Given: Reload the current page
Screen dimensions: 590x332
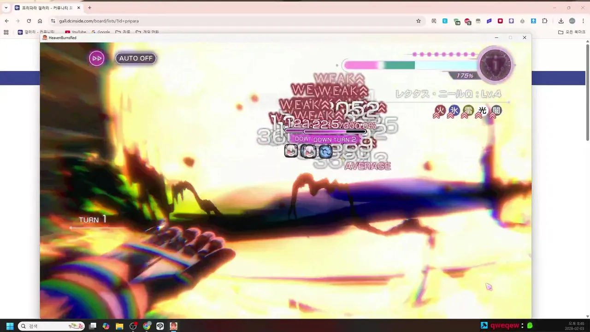Looking at the screenshot, I should (29, 21).
